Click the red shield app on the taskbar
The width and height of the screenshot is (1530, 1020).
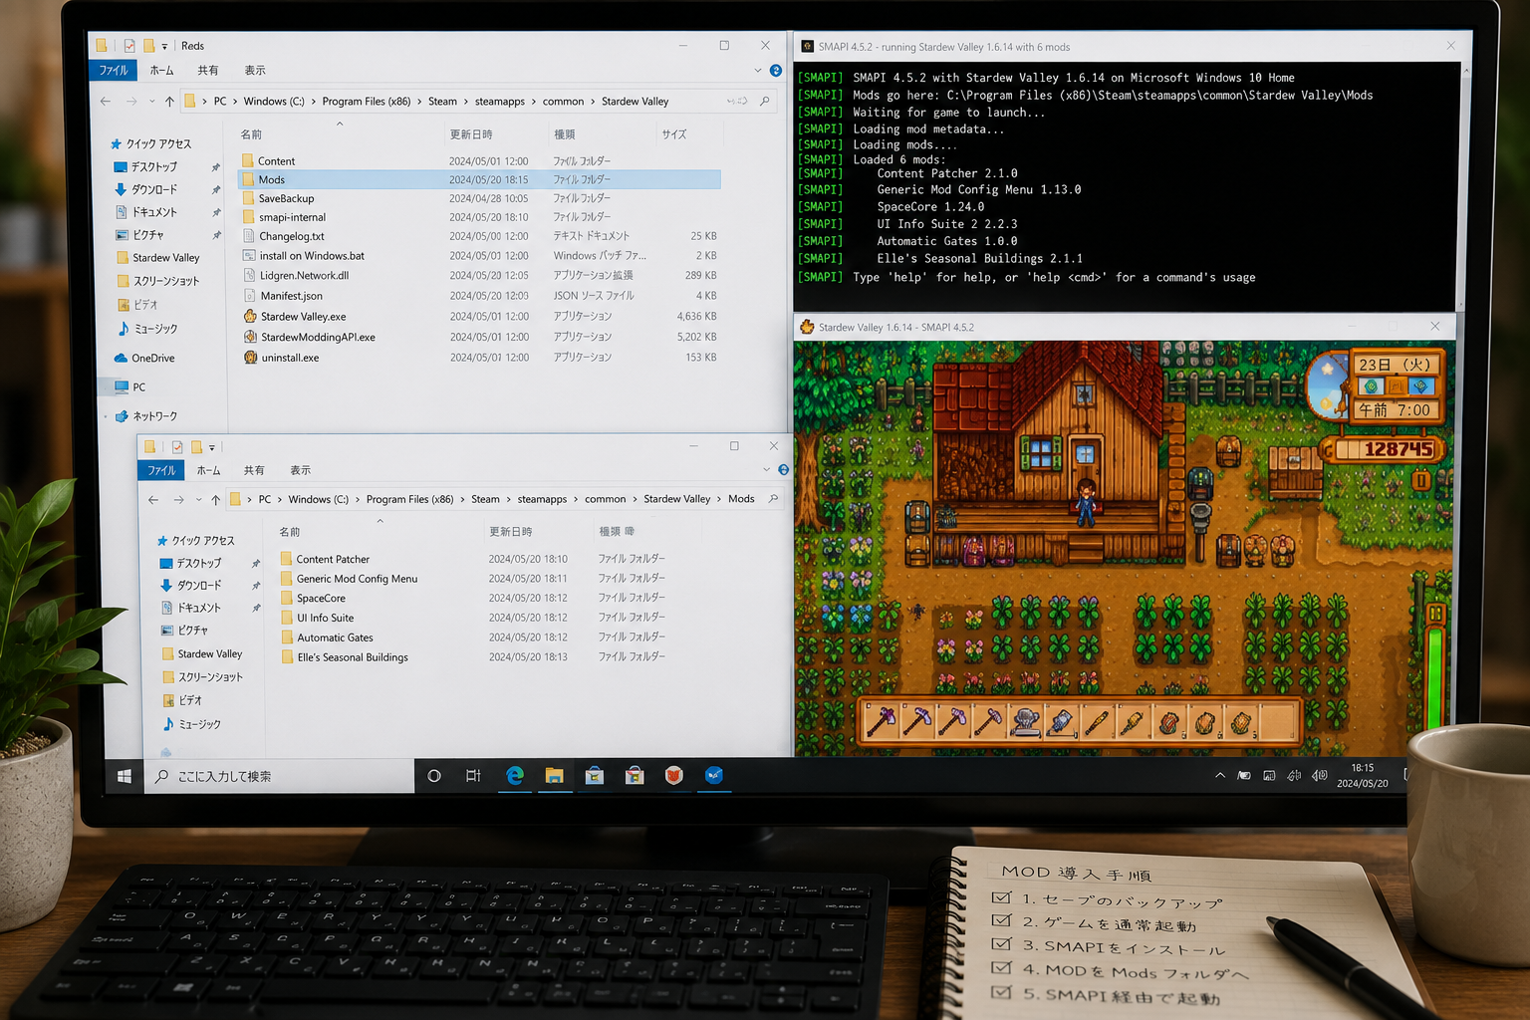point(674,776)
